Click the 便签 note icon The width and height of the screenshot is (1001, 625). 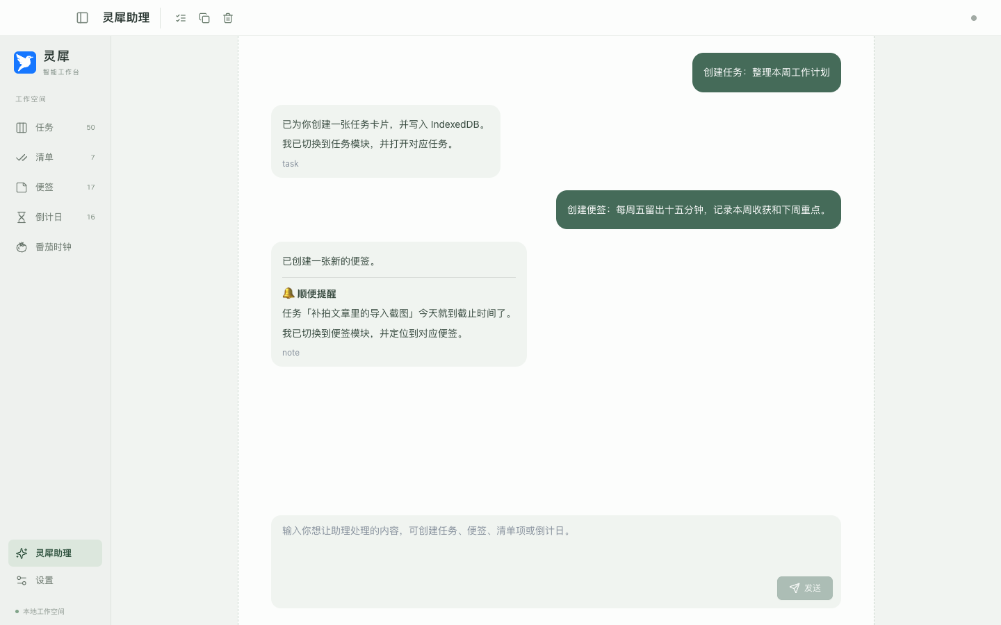pos(22,187)
